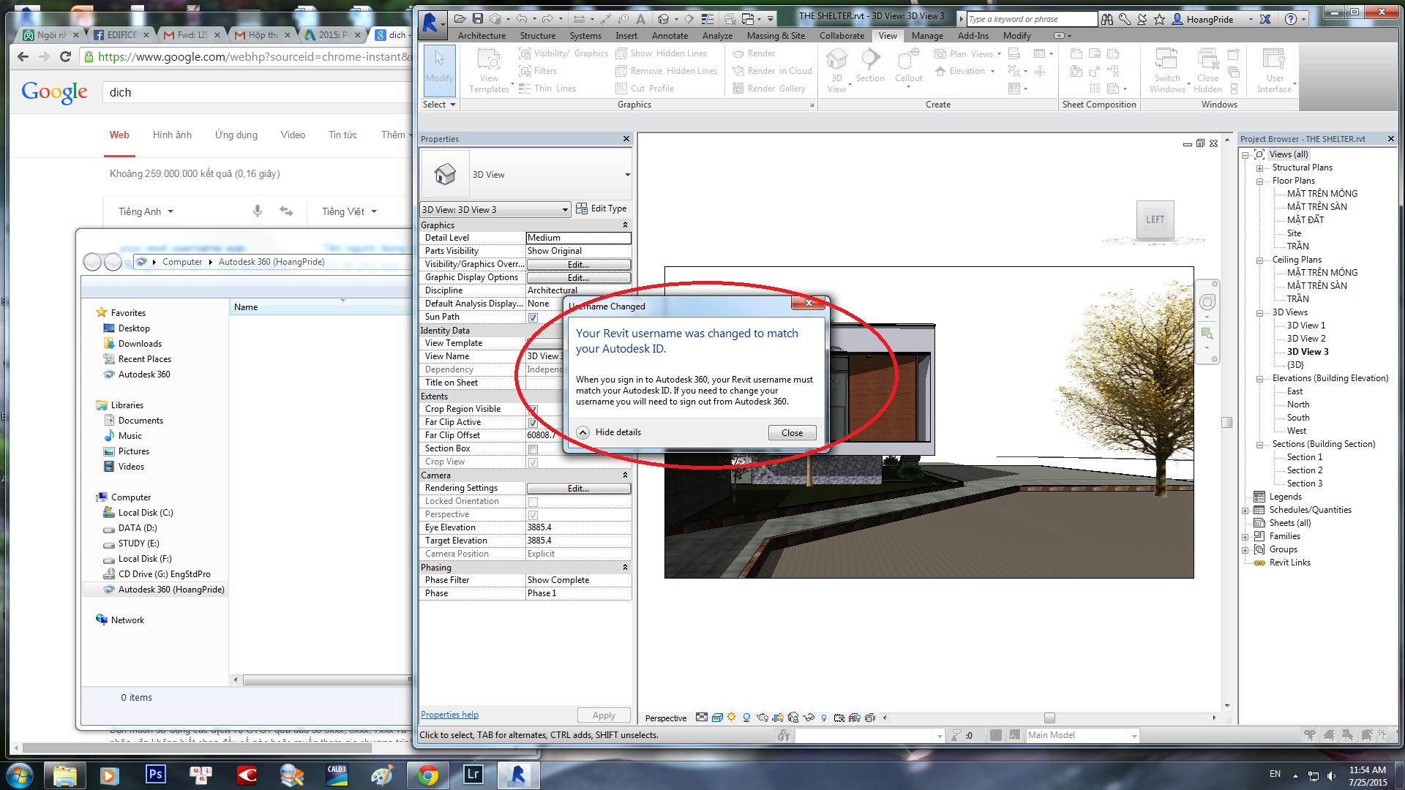Open the steering wheel on navigation bar
Screen dimensions: 1405x790
click(x=1207, y=302)
